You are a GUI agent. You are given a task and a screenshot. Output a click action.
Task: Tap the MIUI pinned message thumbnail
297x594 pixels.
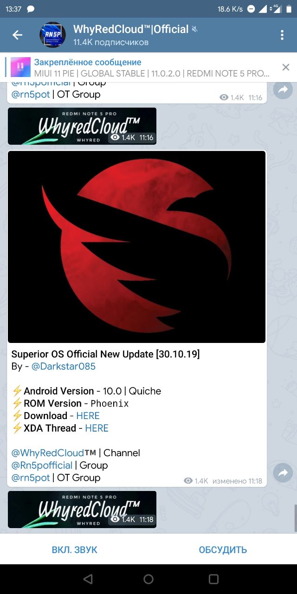20,67
